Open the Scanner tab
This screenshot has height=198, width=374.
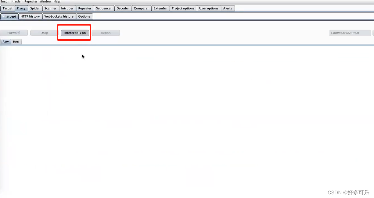pos(50,8)
